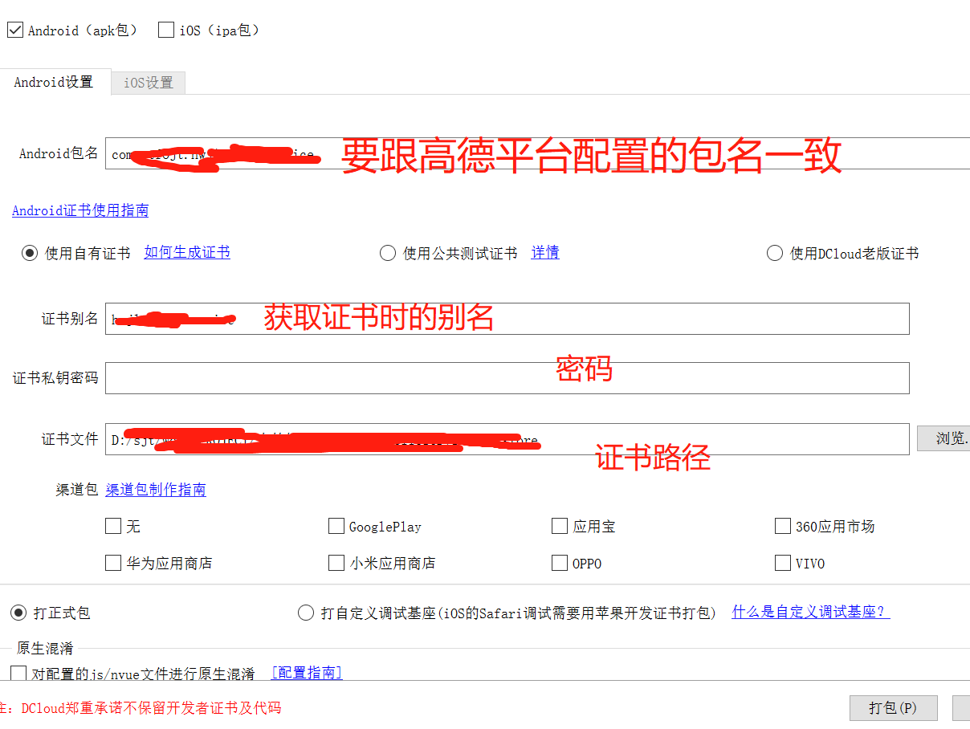The height and width of the screenshot is (729, 970).
Task: Open the 如何生成证书 guide
Action: pyautogui.click(x=186, y=251)
